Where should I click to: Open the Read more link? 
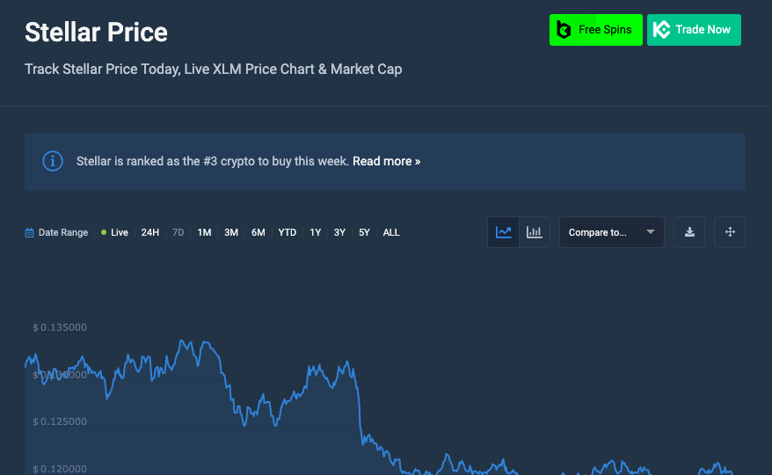387,161
